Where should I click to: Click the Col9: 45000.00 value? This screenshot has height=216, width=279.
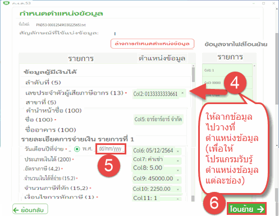153,179
